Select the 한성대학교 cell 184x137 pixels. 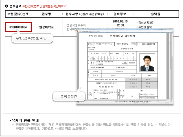coord(46,27)
